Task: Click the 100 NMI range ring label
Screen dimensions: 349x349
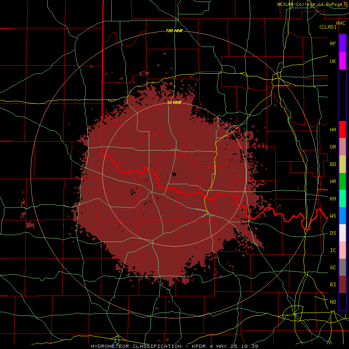Action: 174,31
